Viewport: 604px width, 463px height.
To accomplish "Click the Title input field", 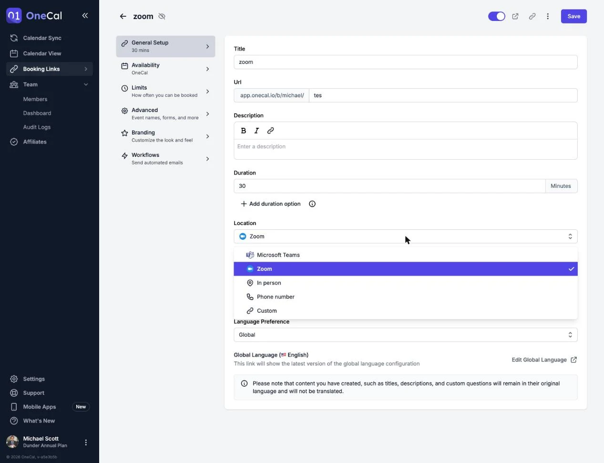I will (405, 62).
